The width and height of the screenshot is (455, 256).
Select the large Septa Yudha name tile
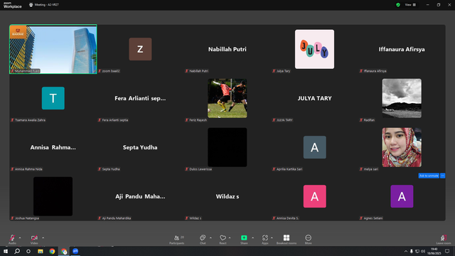140,147
